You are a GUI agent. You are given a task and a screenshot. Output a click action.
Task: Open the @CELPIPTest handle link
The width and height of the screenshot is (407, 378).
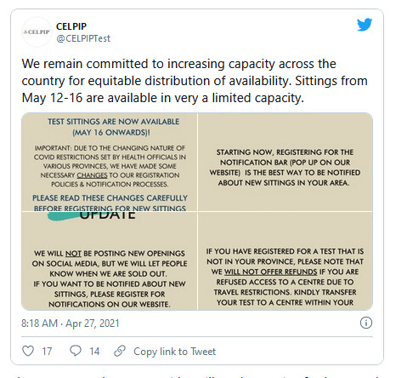(83, 38)
